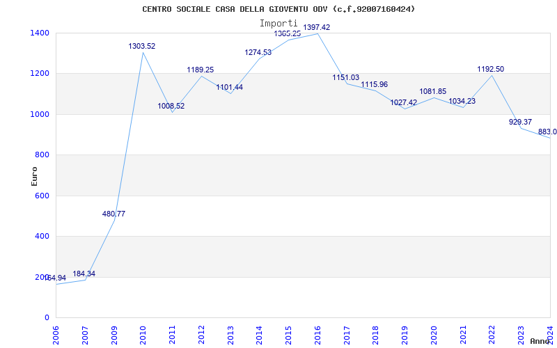Select data value 929.37
The height and width of the screenshot is (348, 557).
[x=520, y=122]
